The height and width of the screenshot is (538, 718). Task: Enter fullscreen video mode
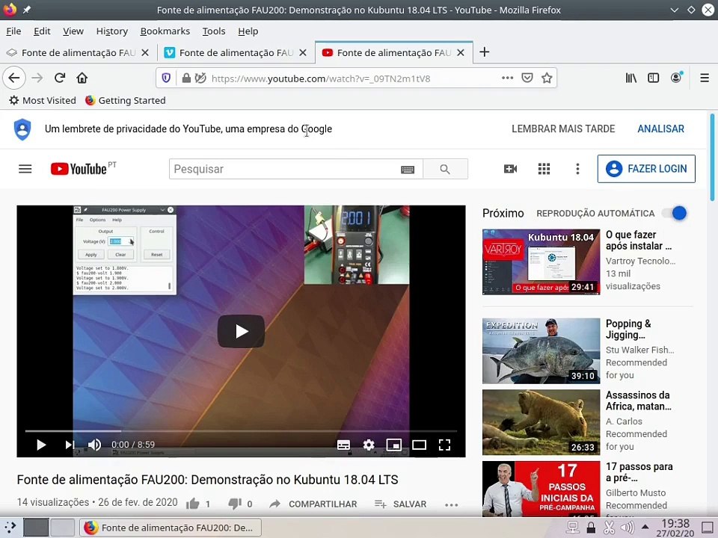pos(444,445)
